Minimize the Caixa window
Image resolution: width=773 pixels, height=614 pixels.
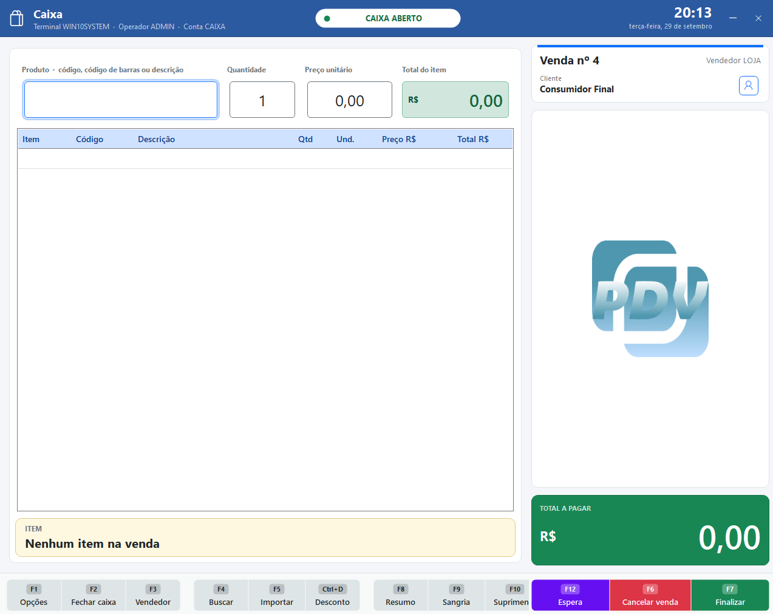[733, 18]
